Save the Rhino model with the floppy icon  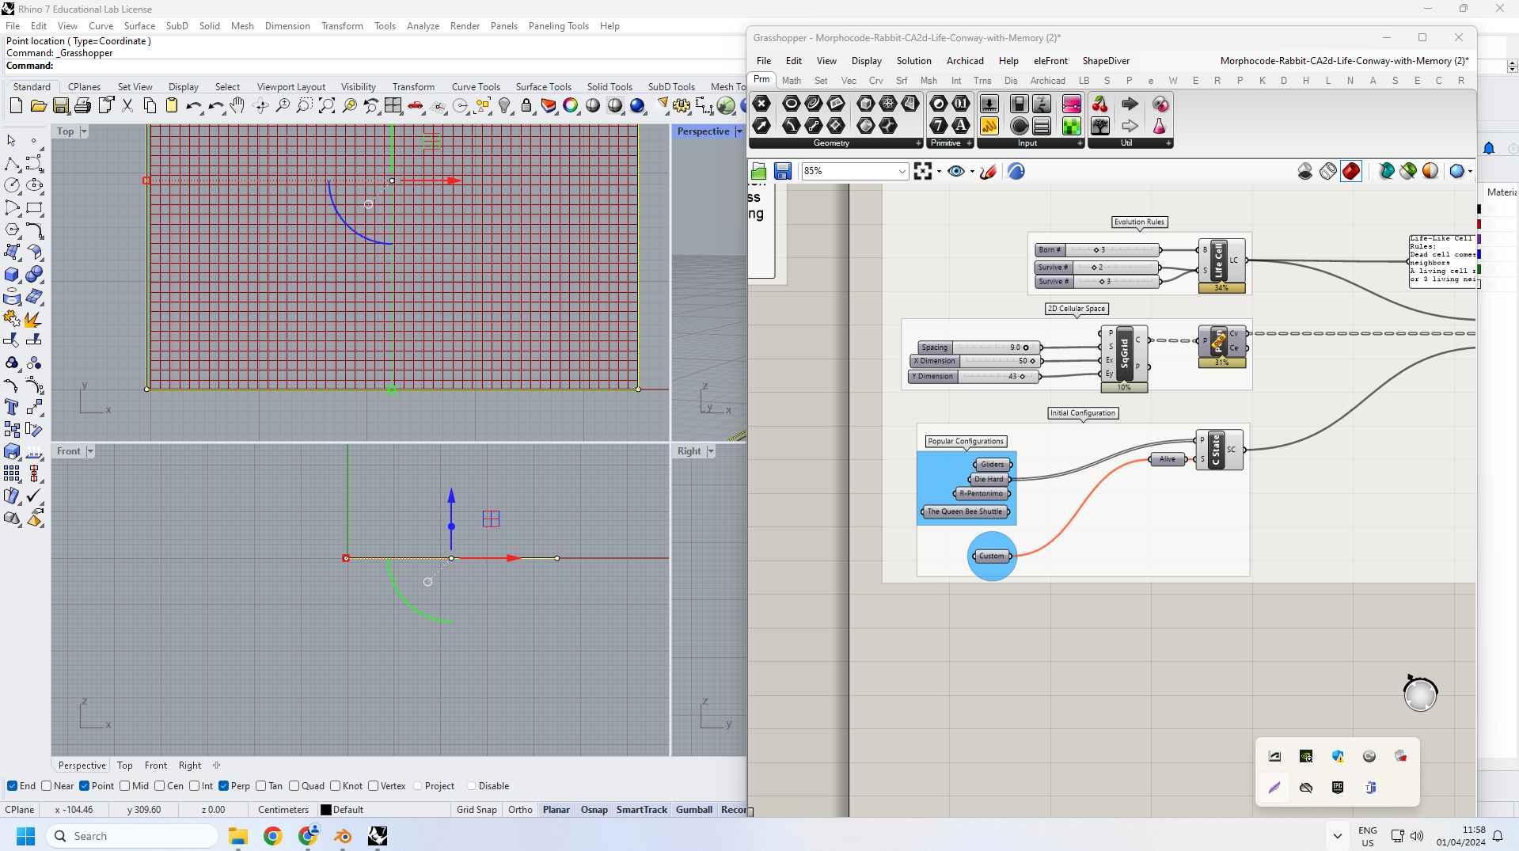click(60, 105)
